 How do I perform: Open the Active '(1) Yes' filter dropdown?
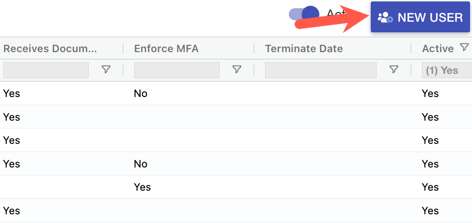[x=447, y=70]
